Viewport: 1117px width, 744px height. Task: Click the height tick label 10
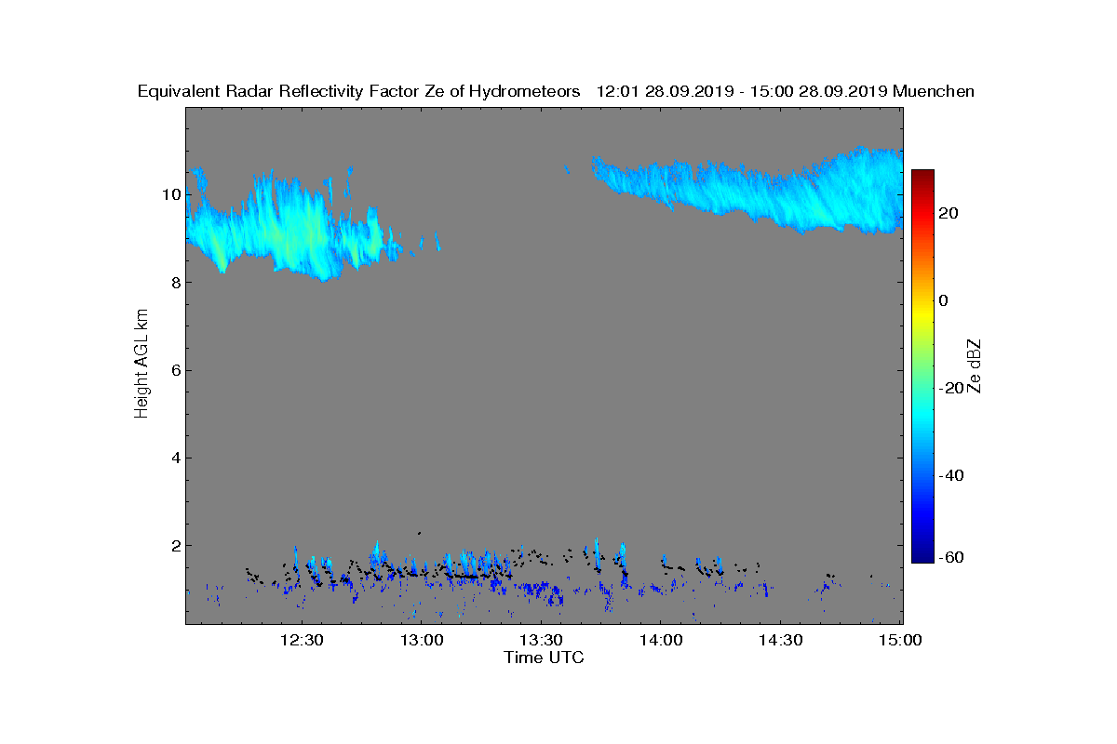coord(170,194)
